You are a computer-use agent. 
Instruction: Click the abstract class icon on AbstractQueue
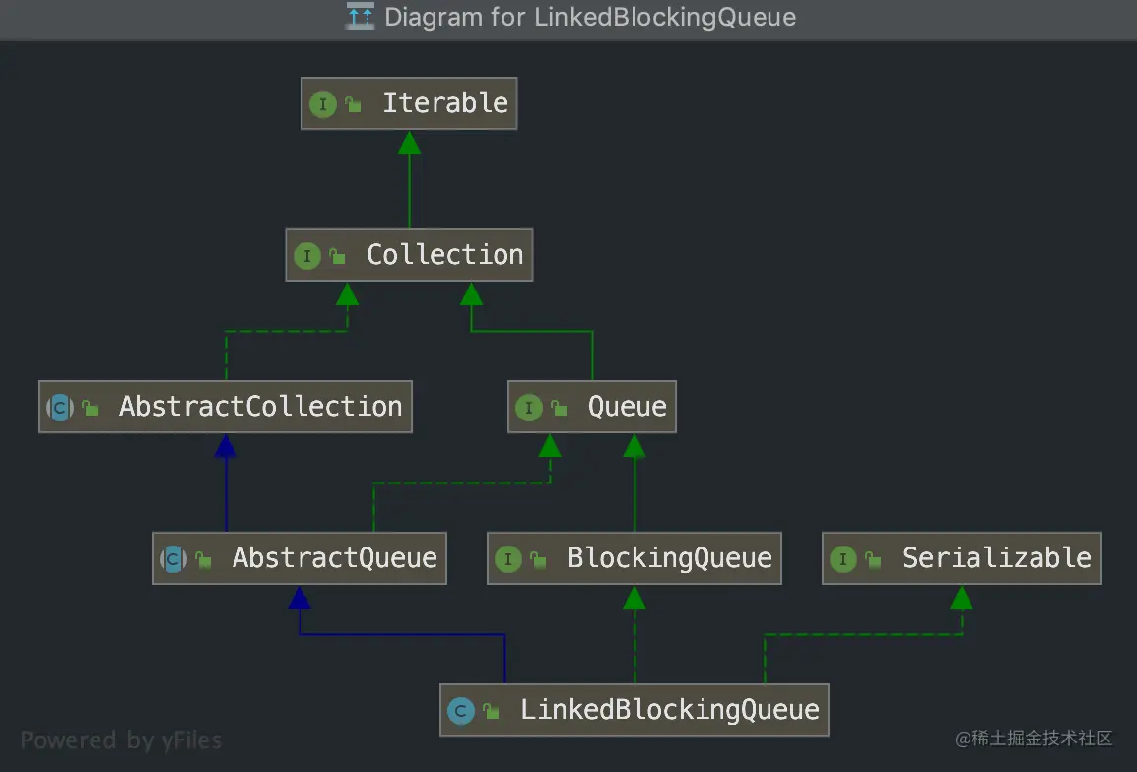tap(173, 559)
